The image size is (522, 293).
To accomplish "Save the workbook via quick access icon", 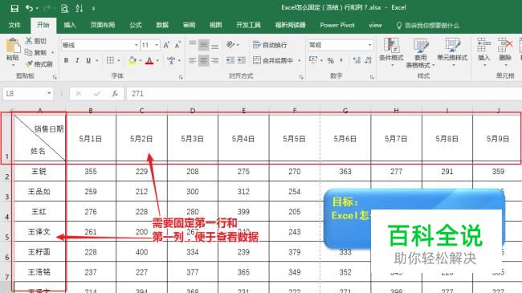I will pos(14,8).
